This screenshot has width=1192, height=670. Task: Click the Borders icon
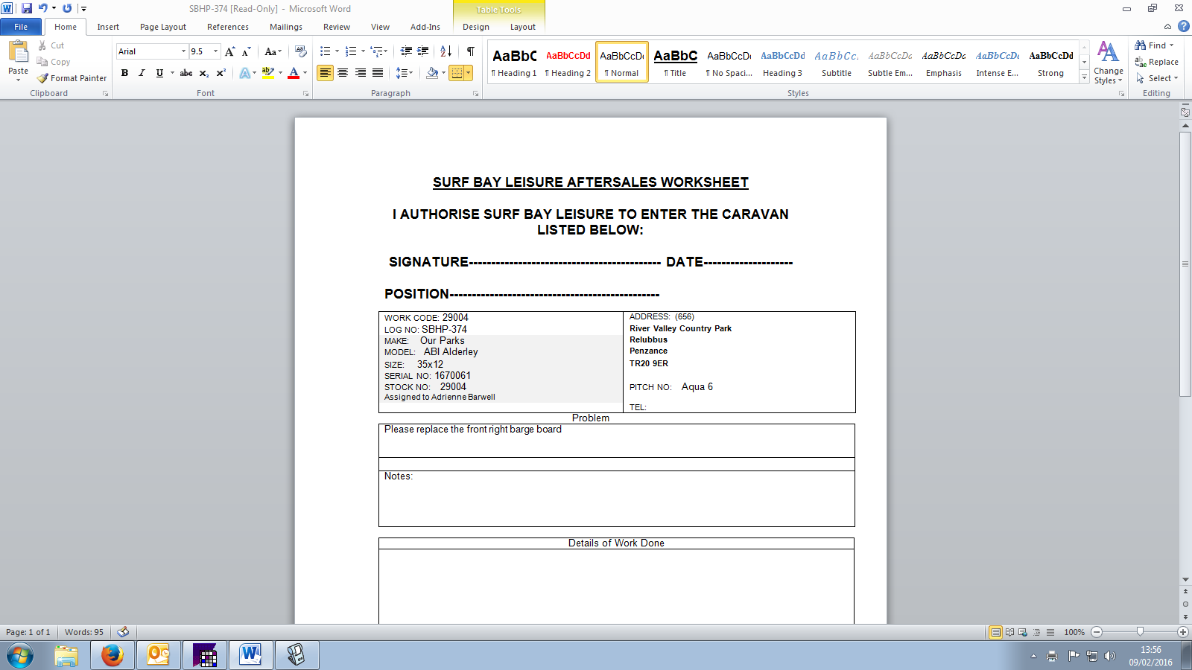click(x=457, y=73)
